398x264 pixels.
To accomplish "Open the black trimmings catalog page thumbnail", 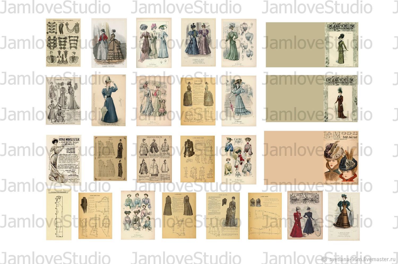I will click(63, 43).
